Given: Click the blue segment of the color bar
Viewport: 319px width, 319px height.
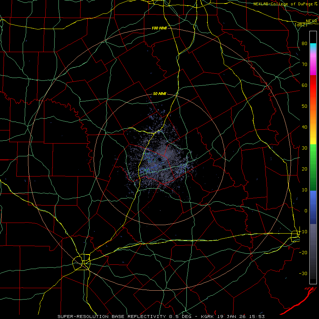Looking at the screenshot, I should point(313,207).
